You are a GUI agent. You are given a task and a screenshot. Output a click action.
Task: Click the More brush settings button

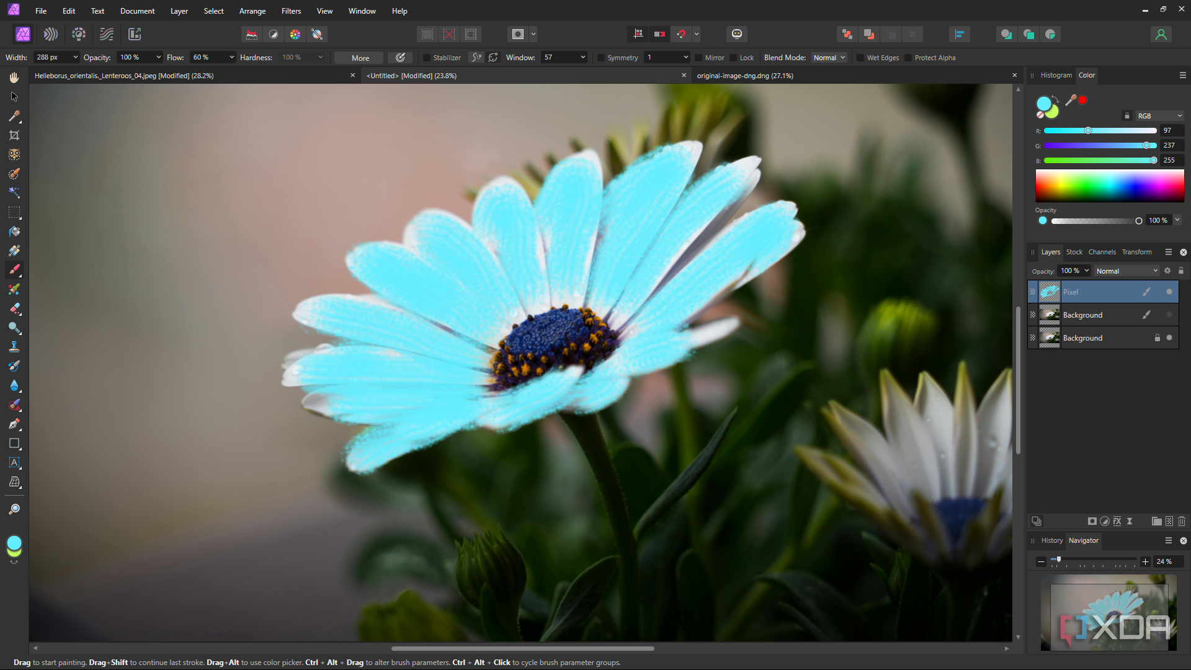click(360, 58)
